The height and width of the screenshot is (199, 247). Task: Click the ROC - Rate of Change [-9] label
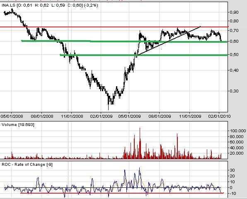(27, 165)
